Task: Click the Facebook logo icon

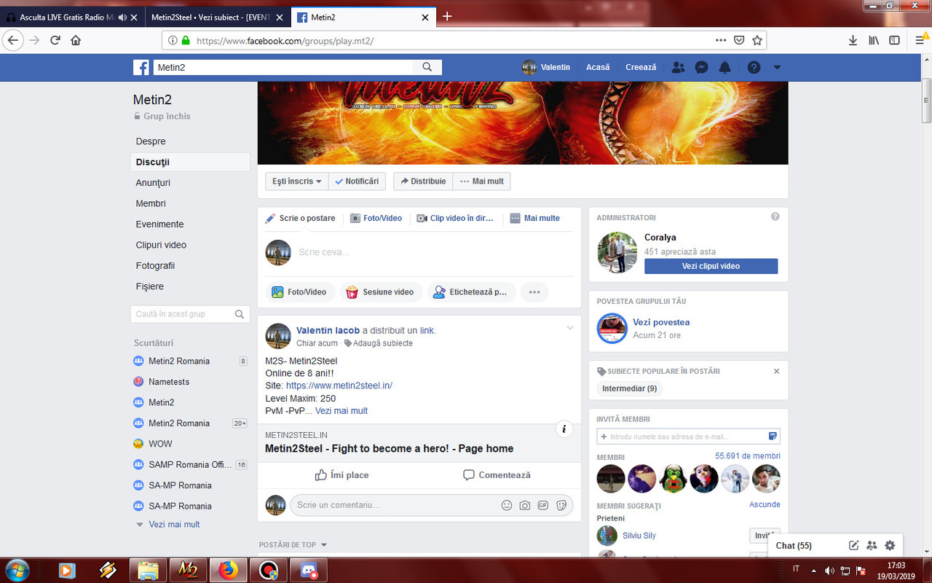Action: (141, 67)
